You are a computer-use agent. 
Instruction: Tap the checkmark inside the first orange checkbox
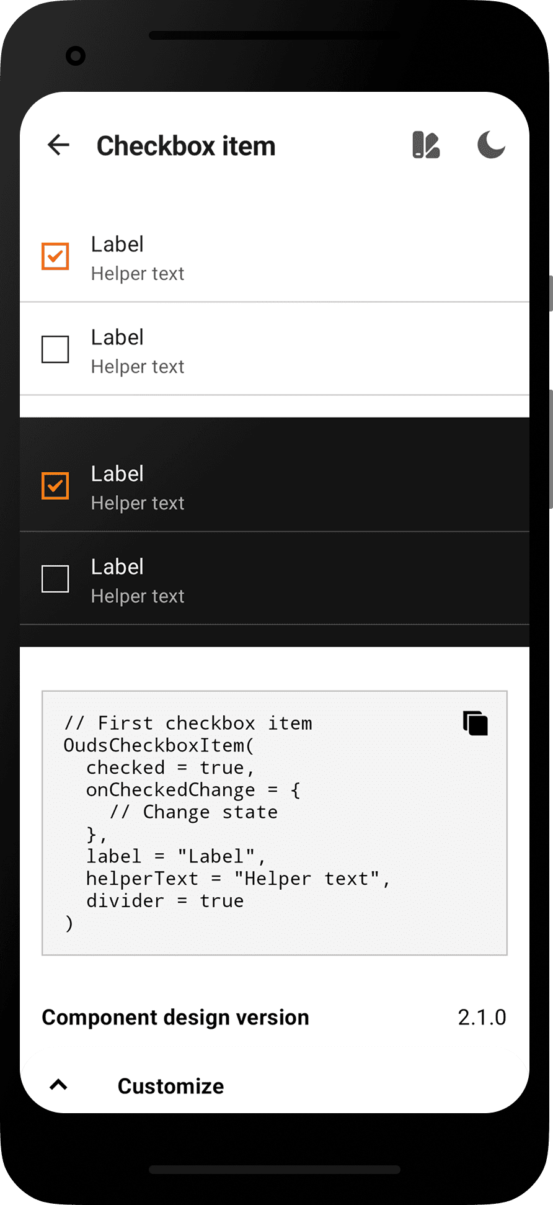coord(55,256)
